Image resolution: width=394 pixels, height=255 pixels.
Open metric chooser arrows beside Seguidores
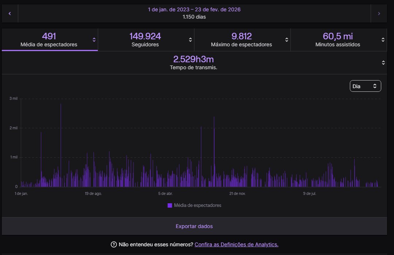[190, 40]
